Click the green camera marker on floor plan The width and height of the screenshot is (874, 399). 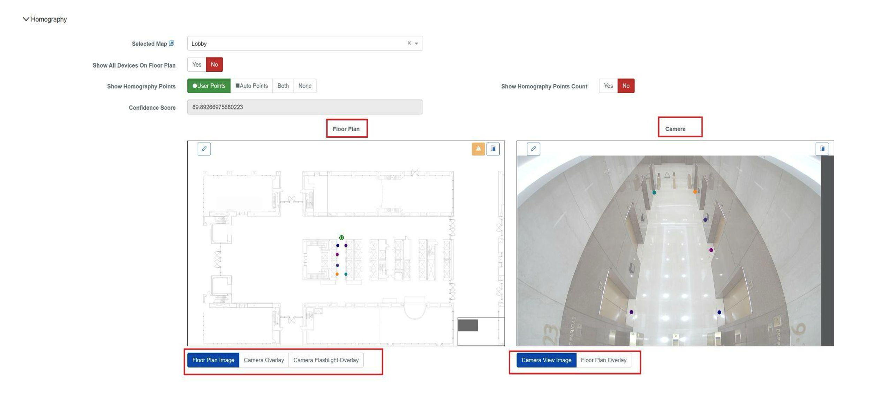pos(341,238)
